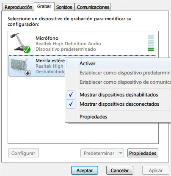The image size is (171, 176).
Task: Click the Deshabilitado status text
Action: click(x=50, y=71)
